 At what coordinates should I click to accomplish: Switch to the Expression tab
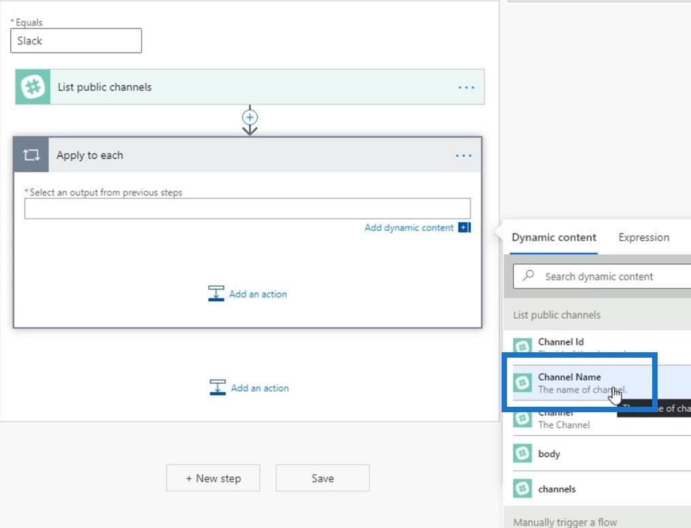(643, 238)
